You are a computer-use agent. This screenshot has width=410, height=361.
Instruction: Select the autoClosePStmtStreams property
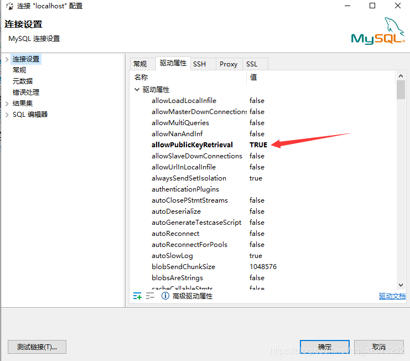click(x=190, y=200)
